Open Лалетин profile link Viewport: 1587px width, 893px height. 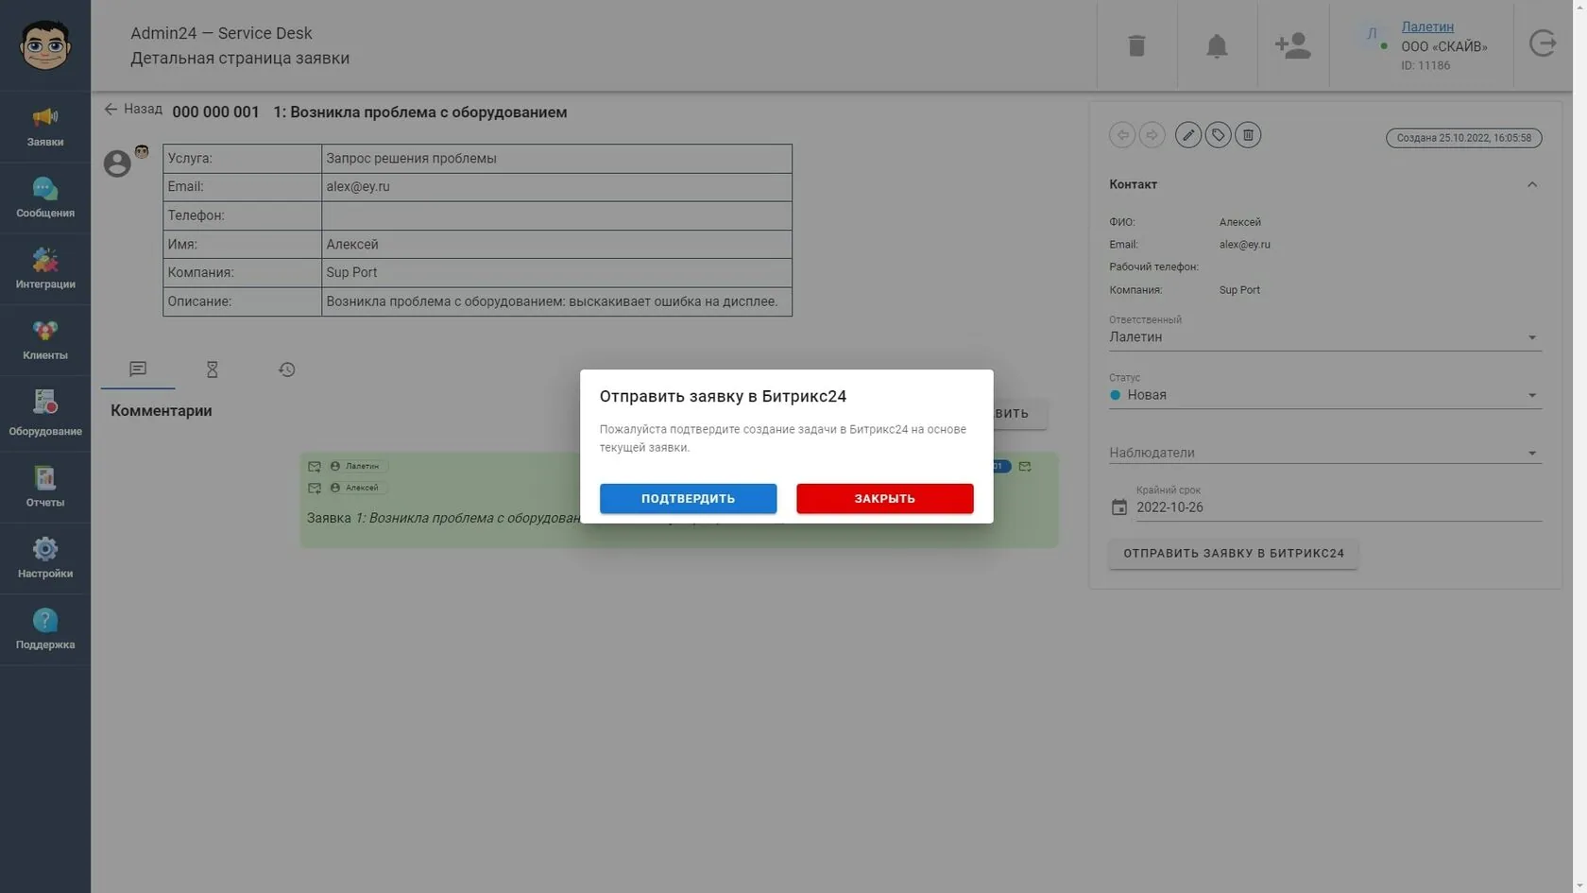[x=1427, y=26]
